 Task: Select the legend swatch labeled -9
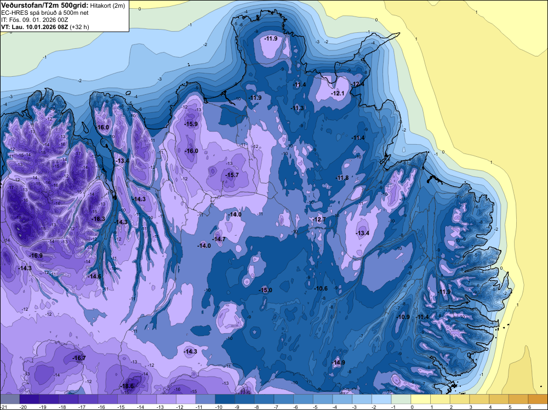[x=244, y=399]
